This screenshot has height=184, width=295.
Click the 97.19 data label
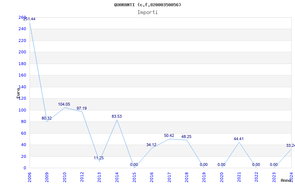coord(81,108)
